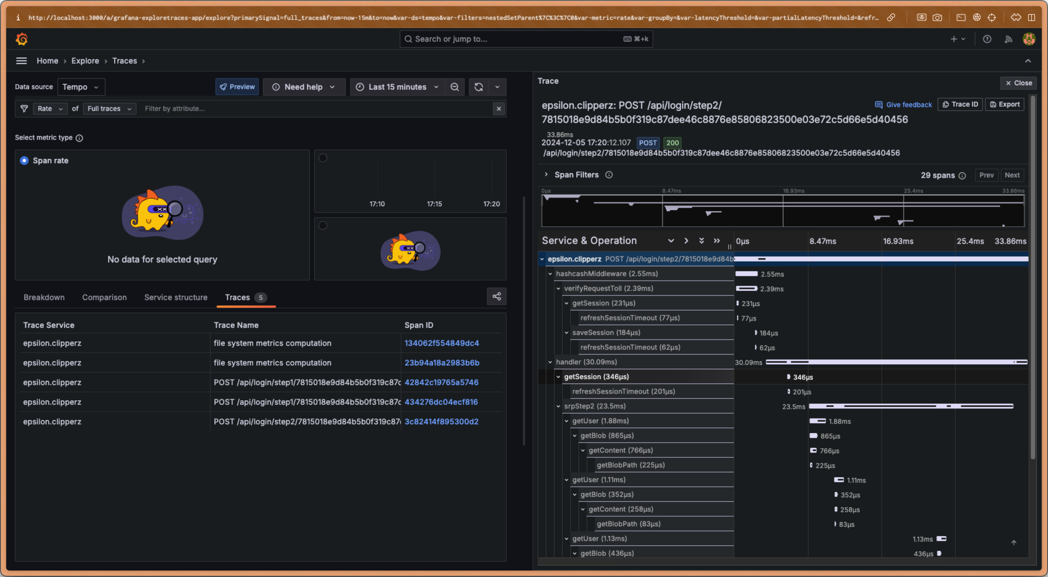The image size is (1048, 577).
Task: Go to Explore in breadcrumb
Action: 85,61
